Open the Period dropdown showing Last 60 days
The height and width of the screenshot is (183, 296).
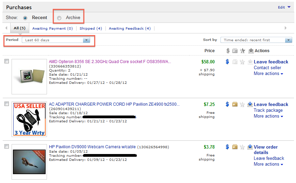(56, 40)
